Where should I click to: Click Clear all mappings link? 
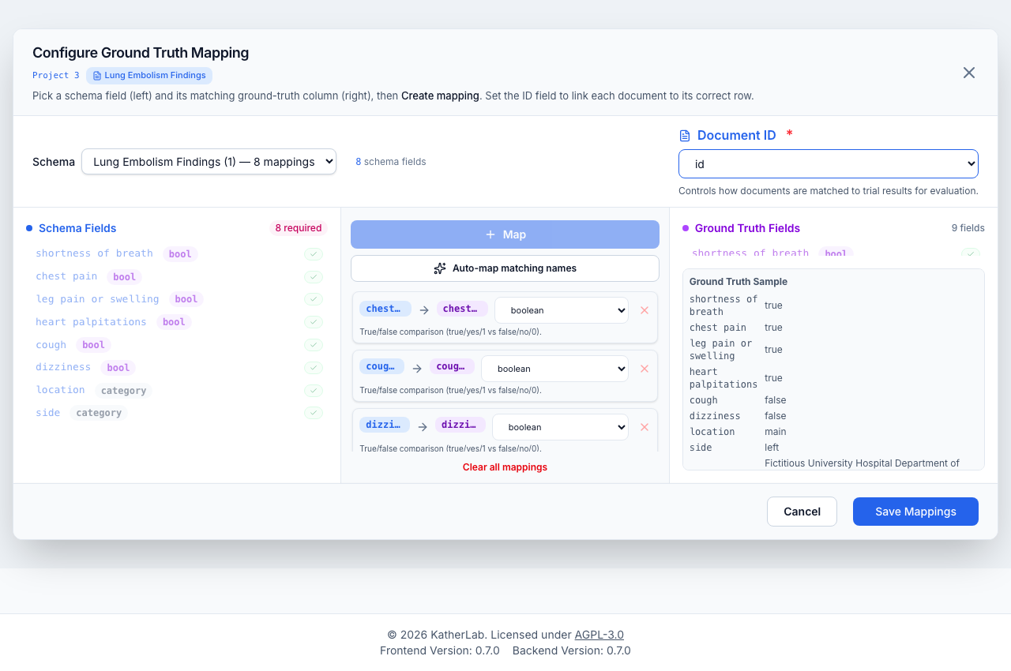tap(505, 467)
